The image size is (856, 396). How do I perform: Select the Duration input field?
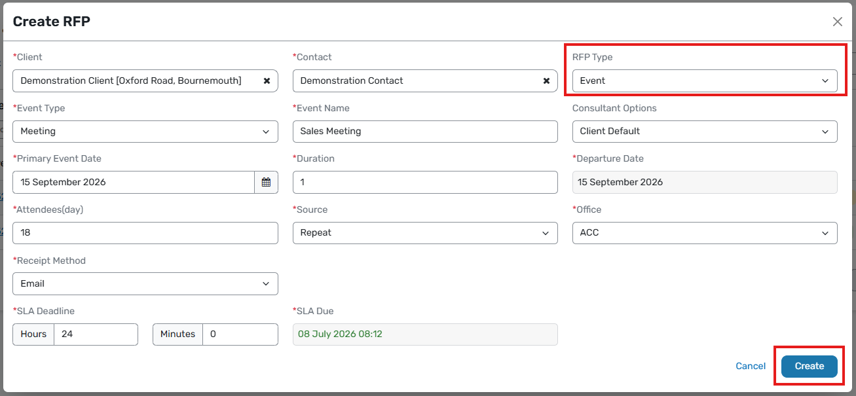point(425,182)
